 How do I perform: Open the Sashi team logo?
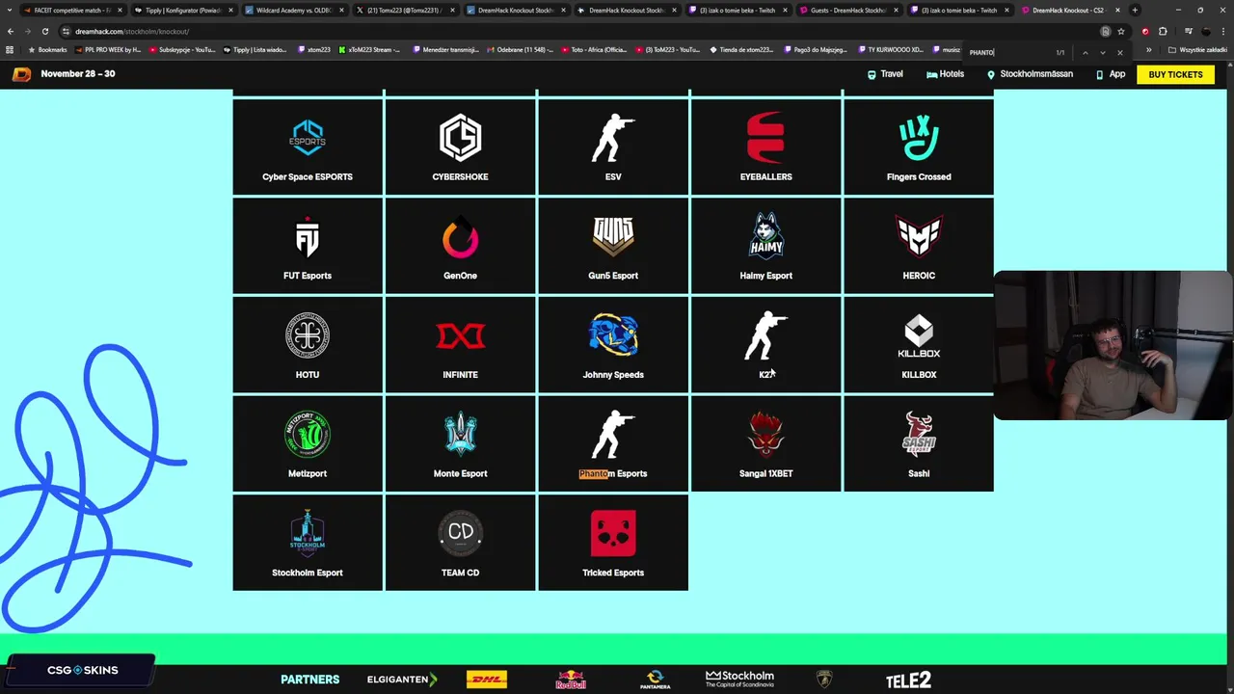click(919, 435)
